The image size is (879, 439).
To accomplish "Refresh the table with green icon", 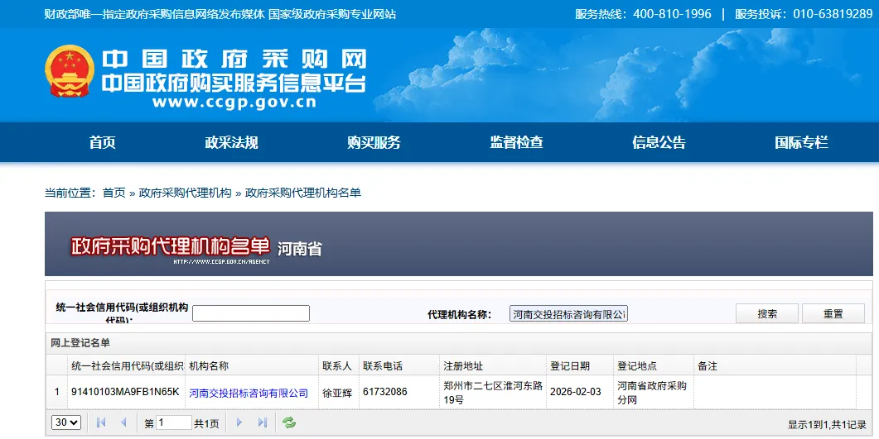I will point(289,422).
